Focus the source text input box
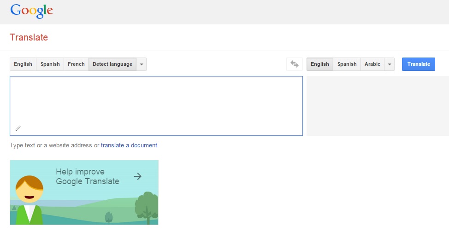449x238 pixels. pos(156,101)
